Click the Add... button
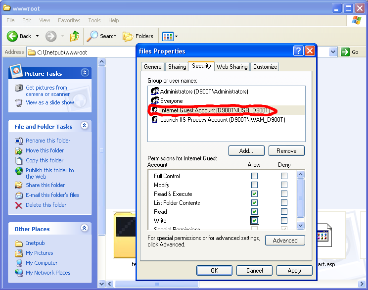Screen dimensions: 368x290 click(246, 151)
